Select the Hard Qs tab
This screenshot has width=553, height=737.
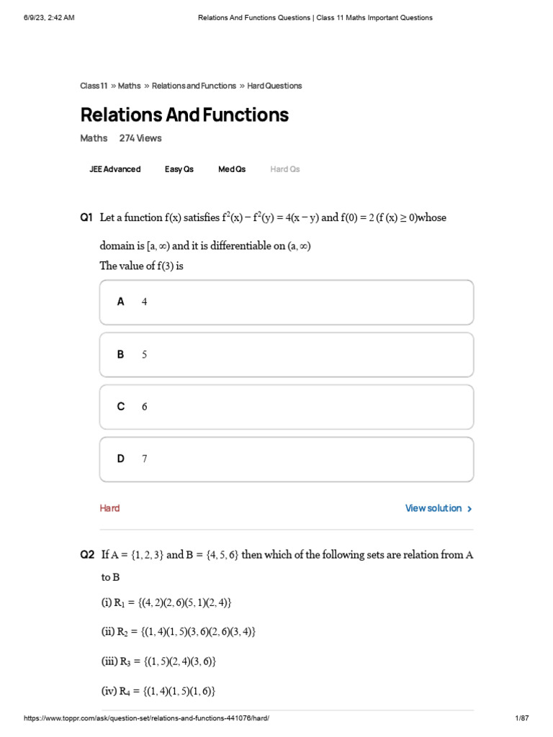(284, 169)
